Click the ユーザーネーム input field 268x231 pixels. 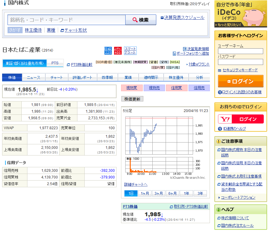click(x=241, y=51)
